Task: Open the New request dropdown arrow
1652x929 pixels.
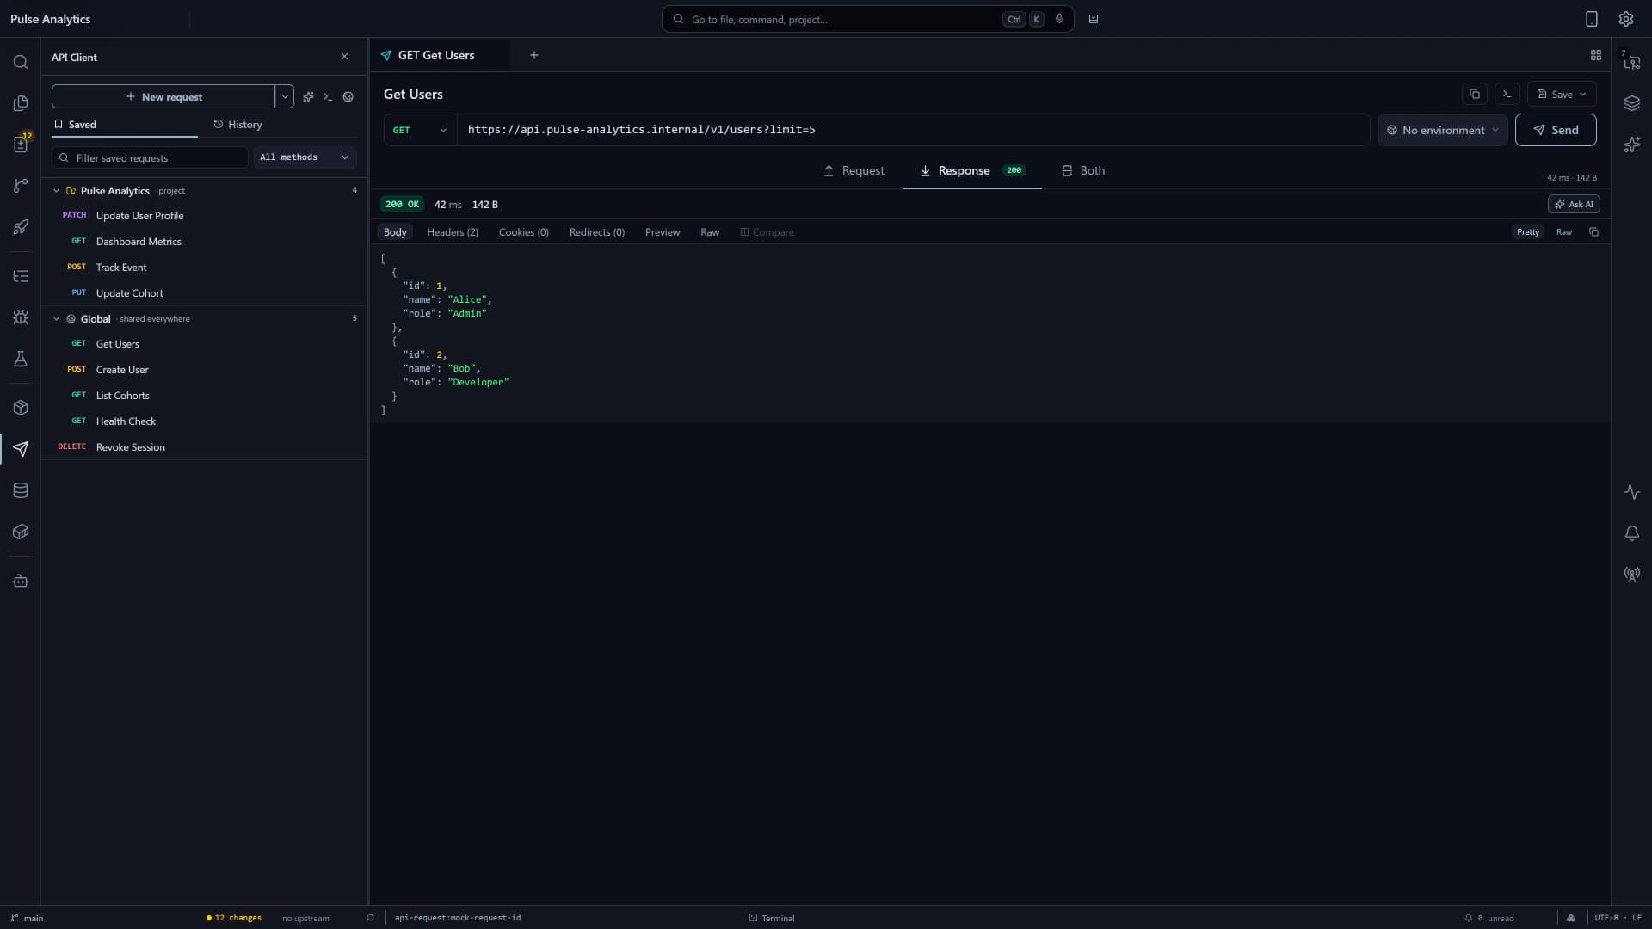Action: [285, 96]
